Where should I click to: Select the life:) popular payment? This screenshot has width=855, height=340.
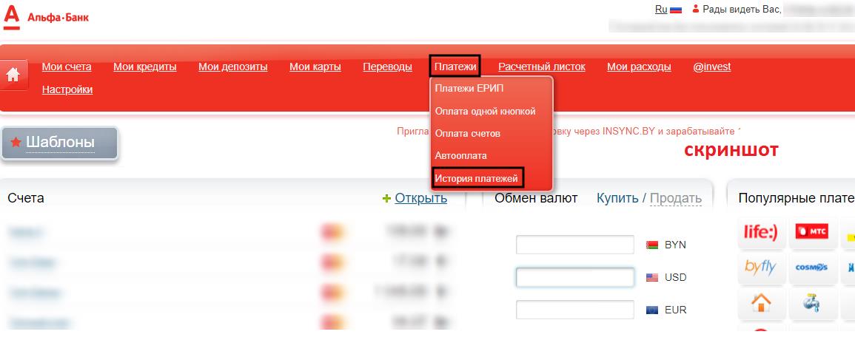click(x=761, y=234)
